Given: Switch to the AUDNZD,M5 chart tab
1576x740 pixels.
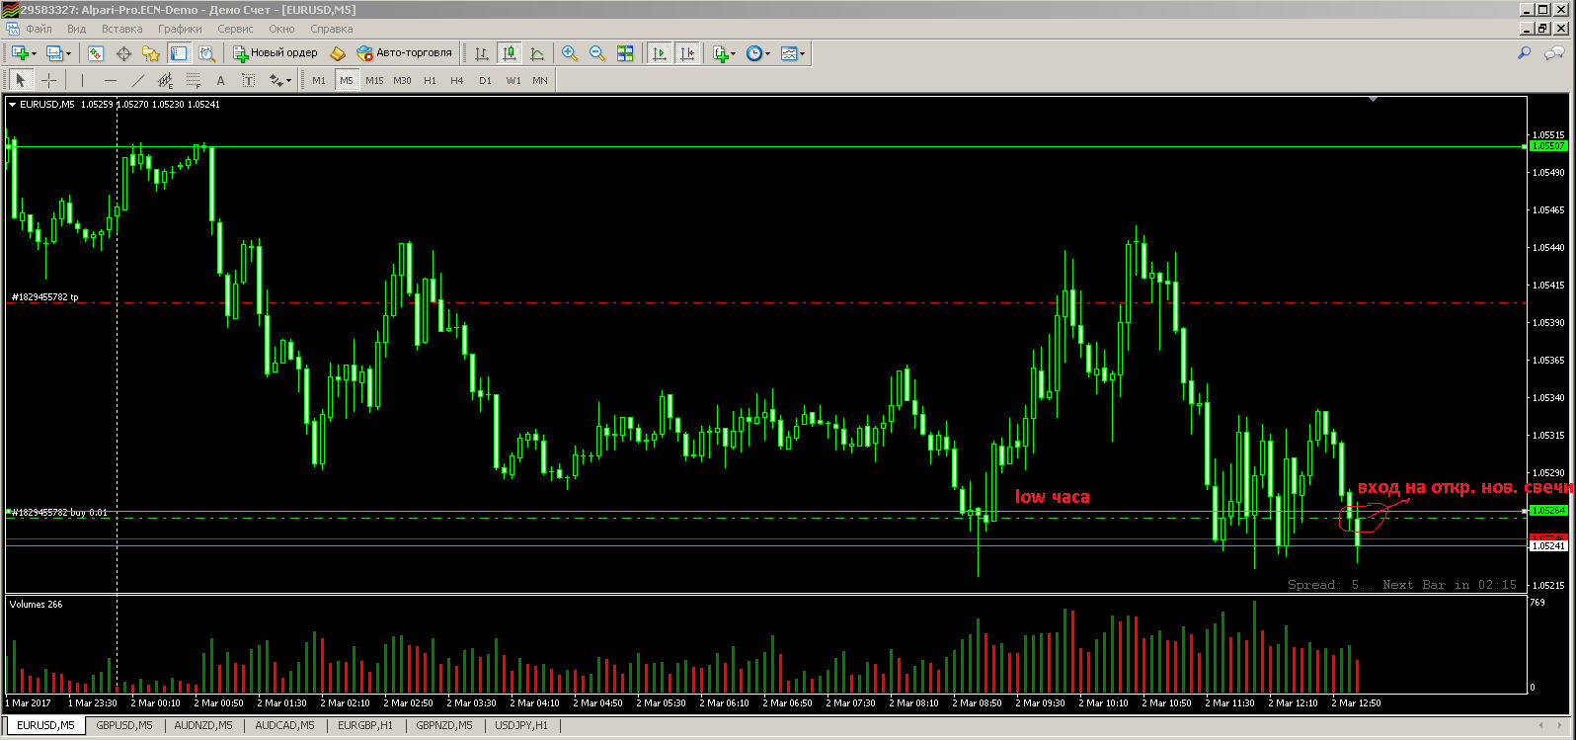Looking at the screenshot, I should [x=203, y=725].
